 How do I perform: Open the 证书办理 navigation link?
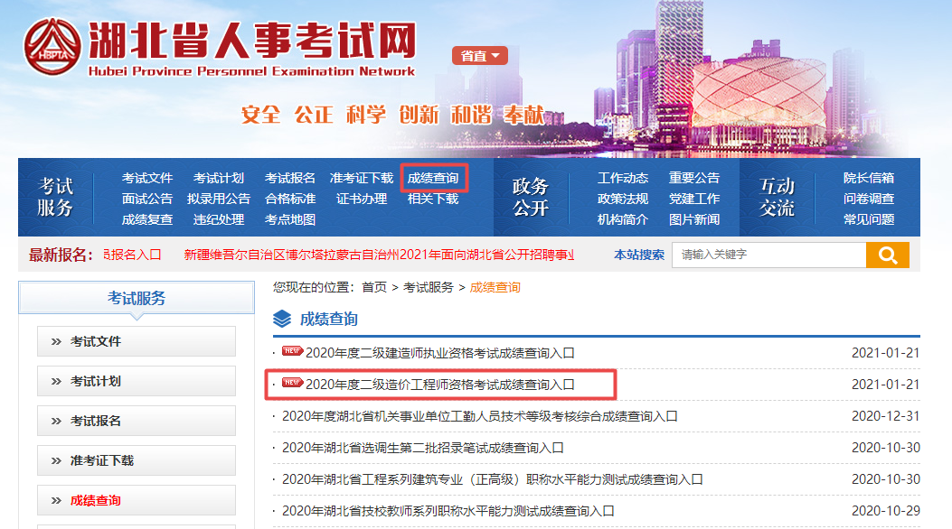(362, 199)
